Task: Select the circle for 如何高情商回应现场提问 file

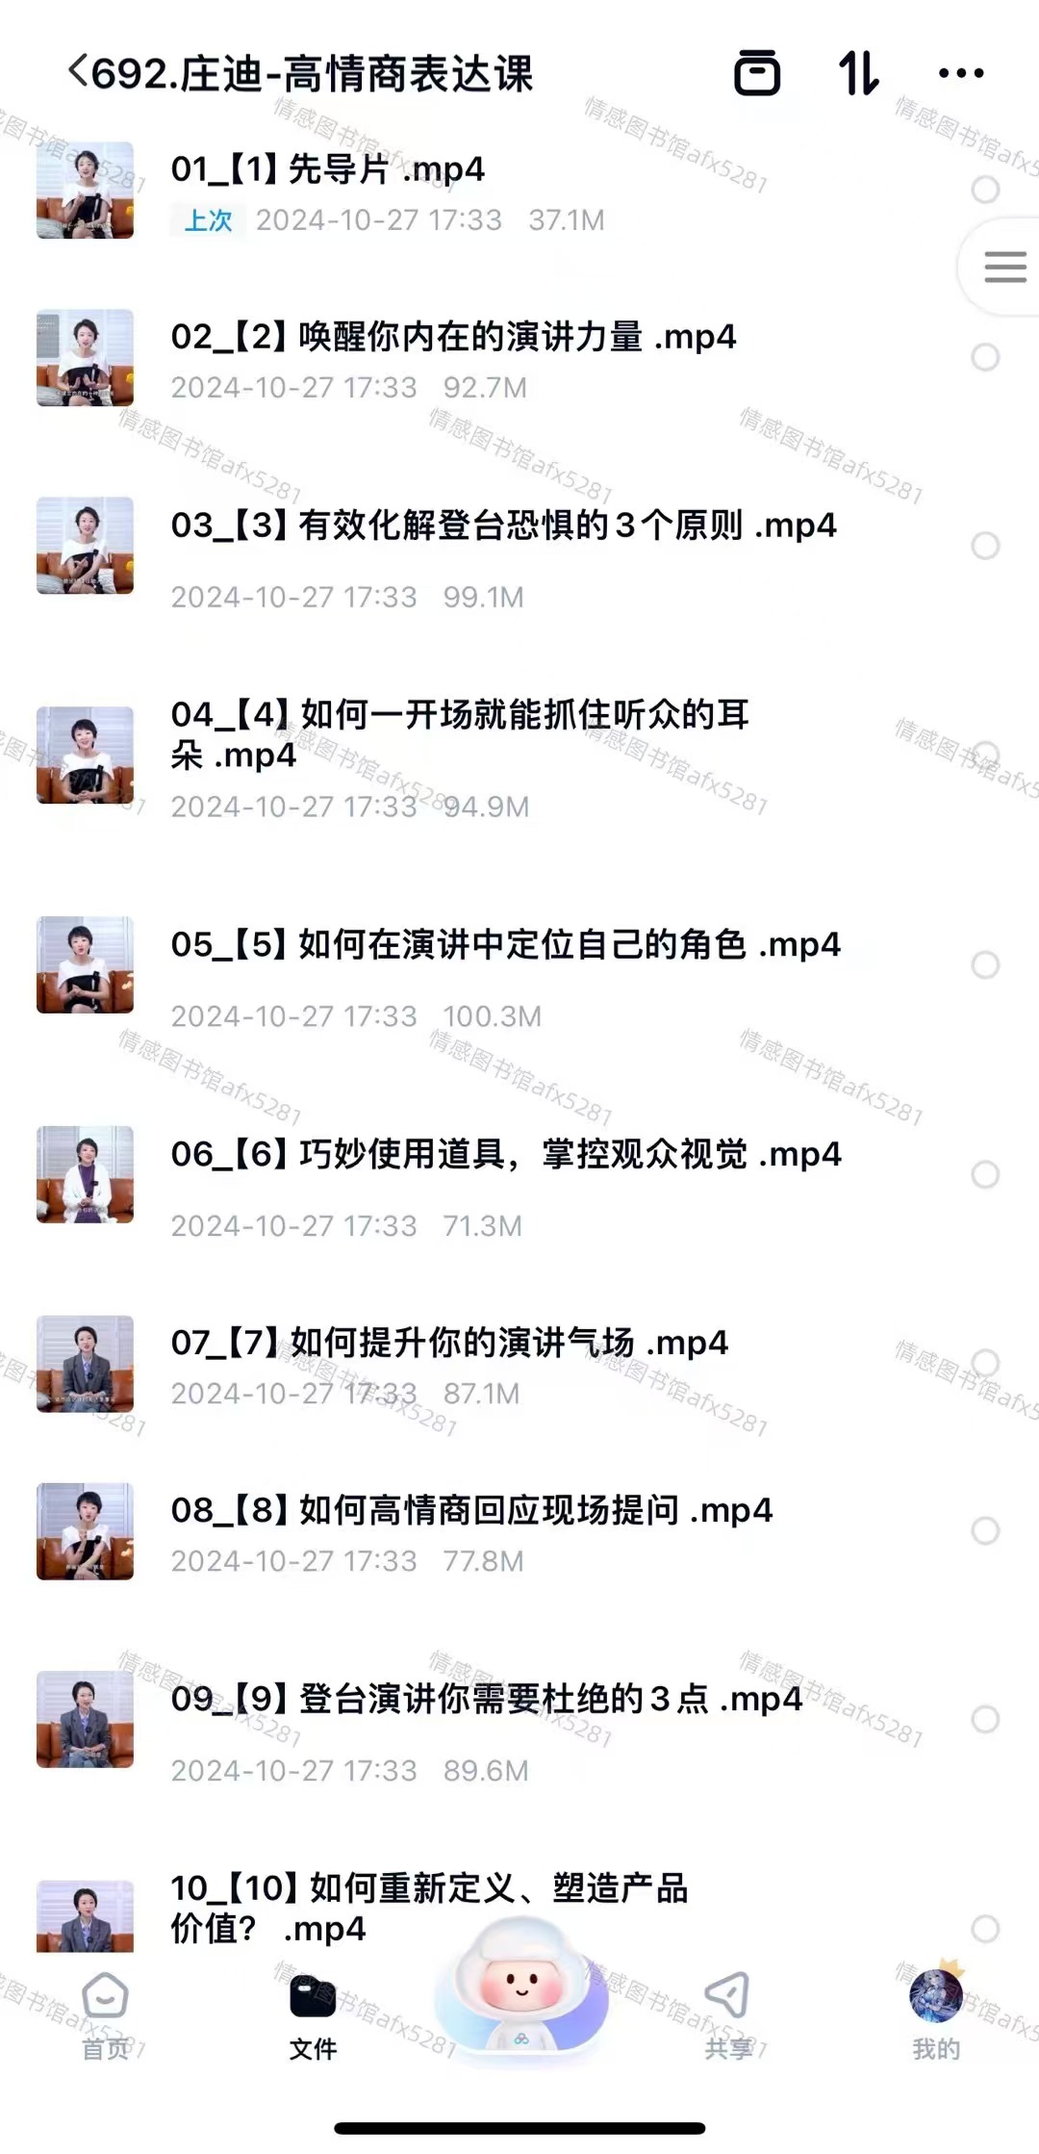Action: click(985, 1530)
